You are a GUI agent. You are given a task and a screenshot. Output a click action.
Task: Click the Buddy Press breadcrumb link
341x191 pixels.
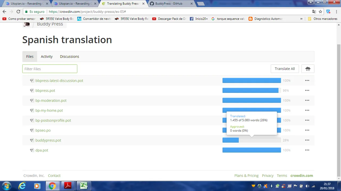click(50, 24)
